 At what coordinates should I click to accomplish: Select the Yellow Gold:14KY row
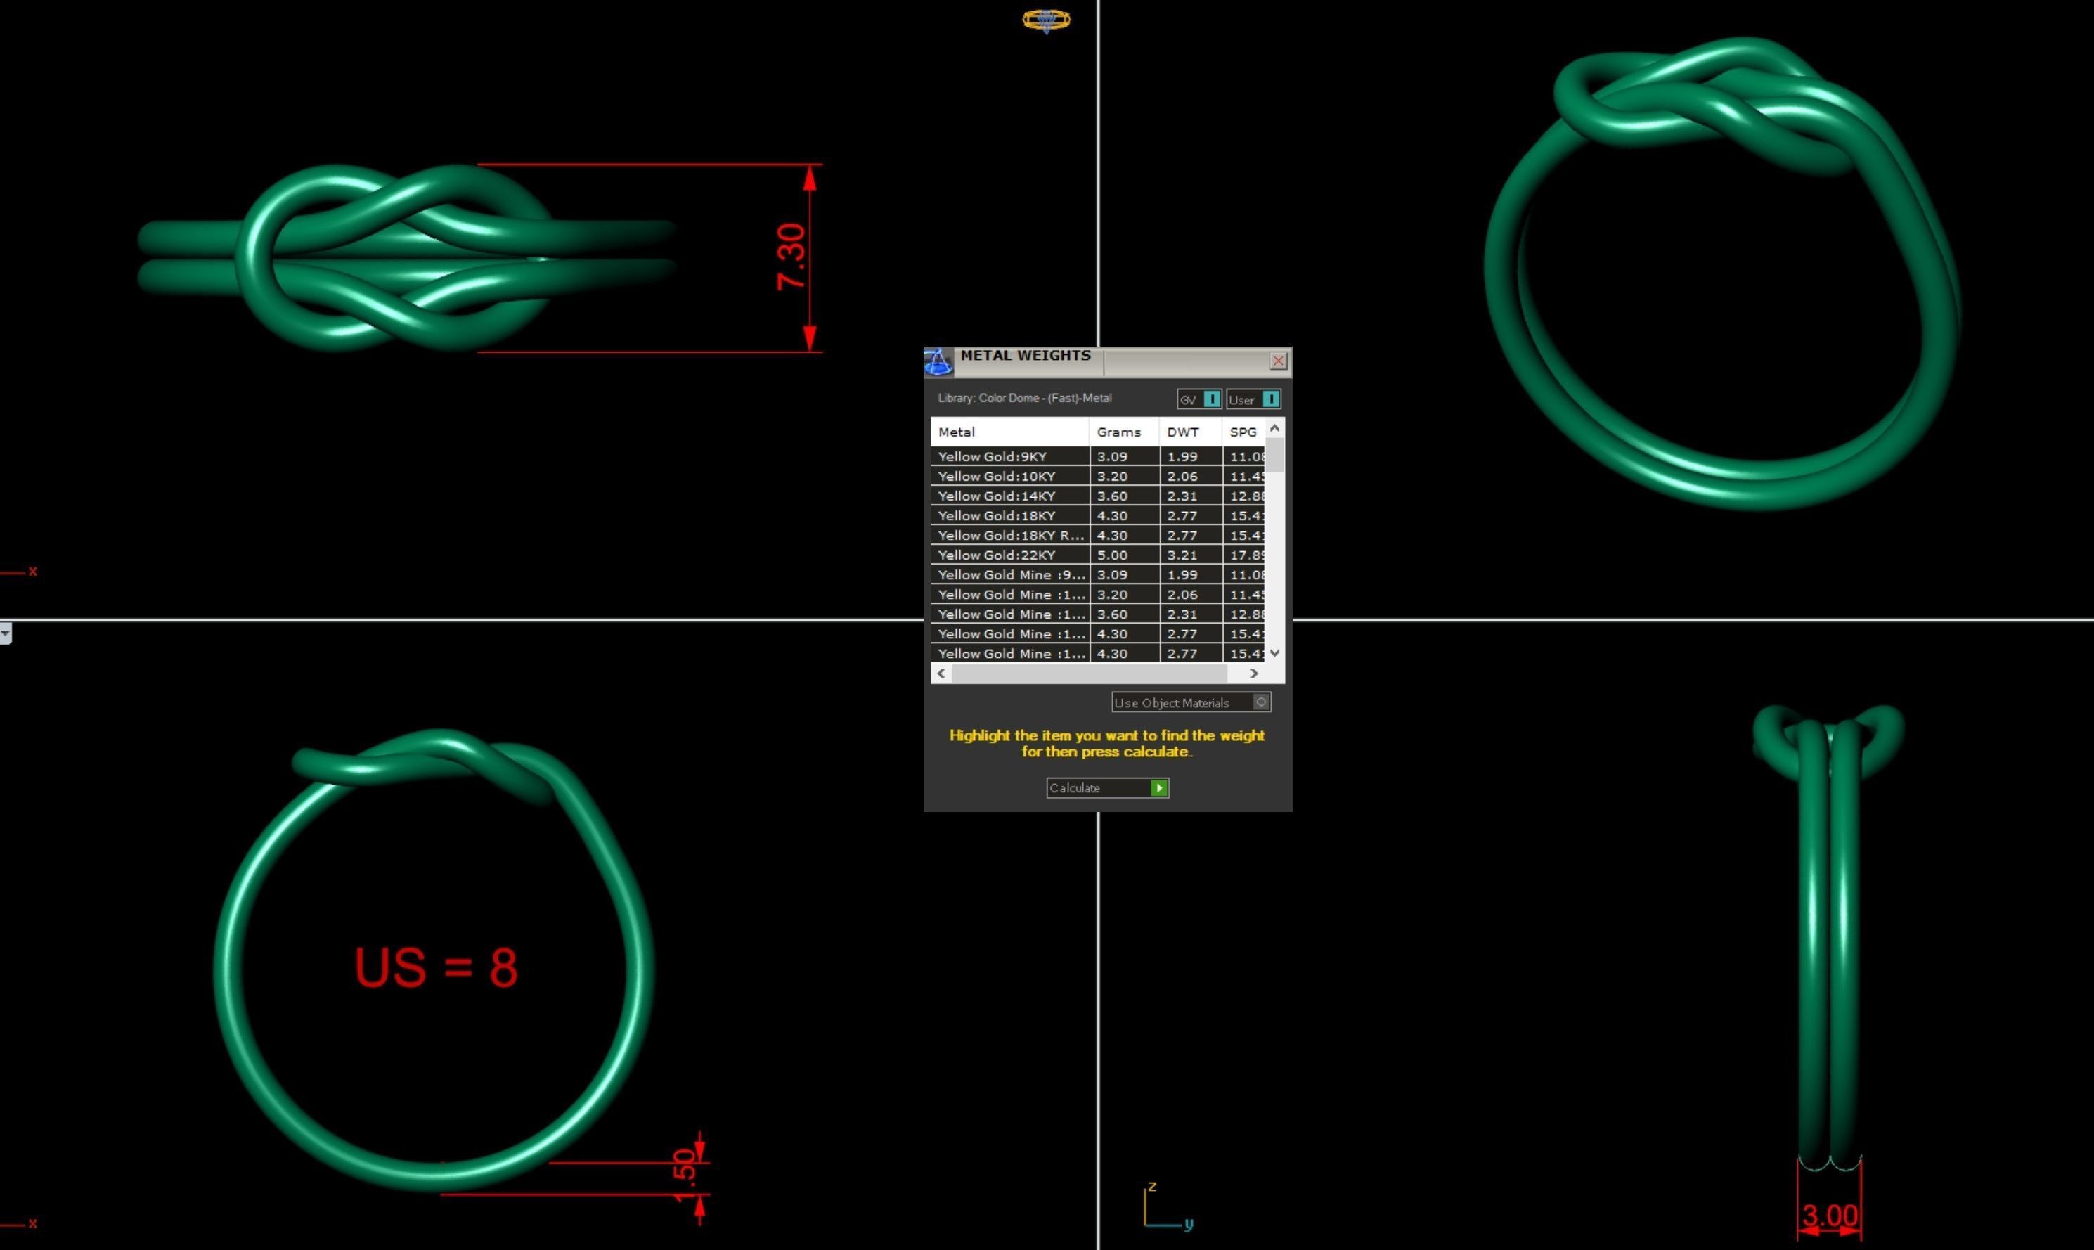[1098, 496]
